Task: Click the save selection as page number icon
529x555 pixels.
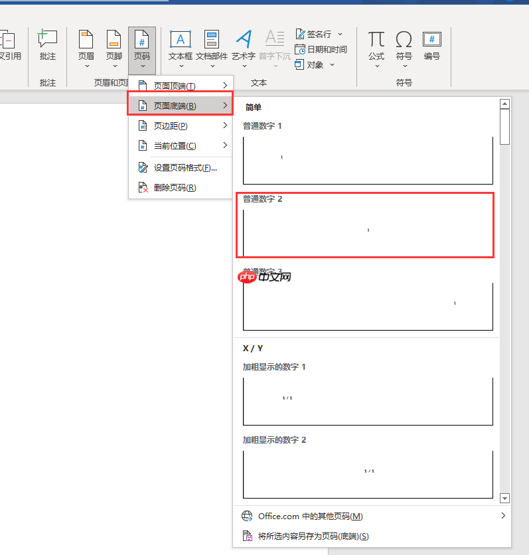Action: click(x=248, y=536)
